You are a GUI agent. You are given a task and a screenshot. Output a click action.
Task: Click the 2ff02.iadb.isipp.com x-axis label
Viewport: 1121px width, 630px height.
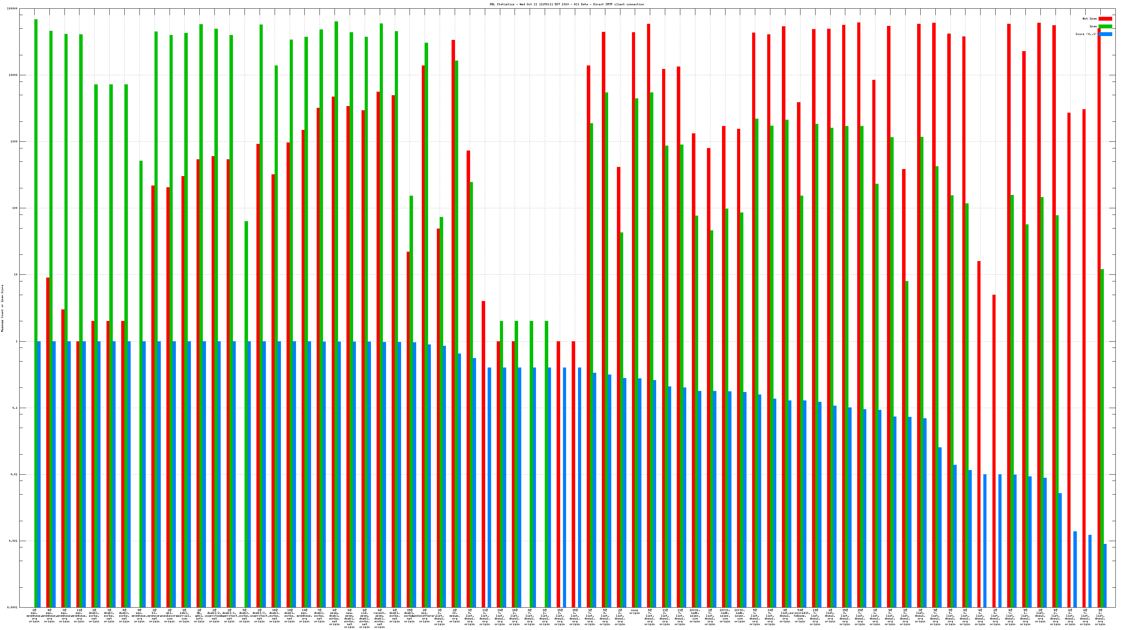click(695, 616)
